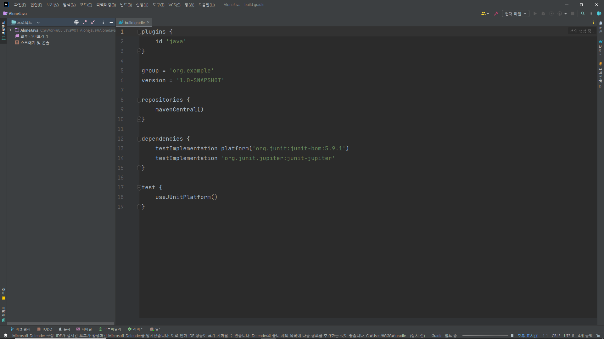Close the build.gradle editor tab
This screenshot has width=604, height=339.
(148, 22)
